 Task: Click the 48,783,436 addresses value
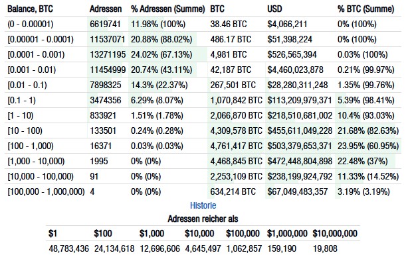pos(68,248)
